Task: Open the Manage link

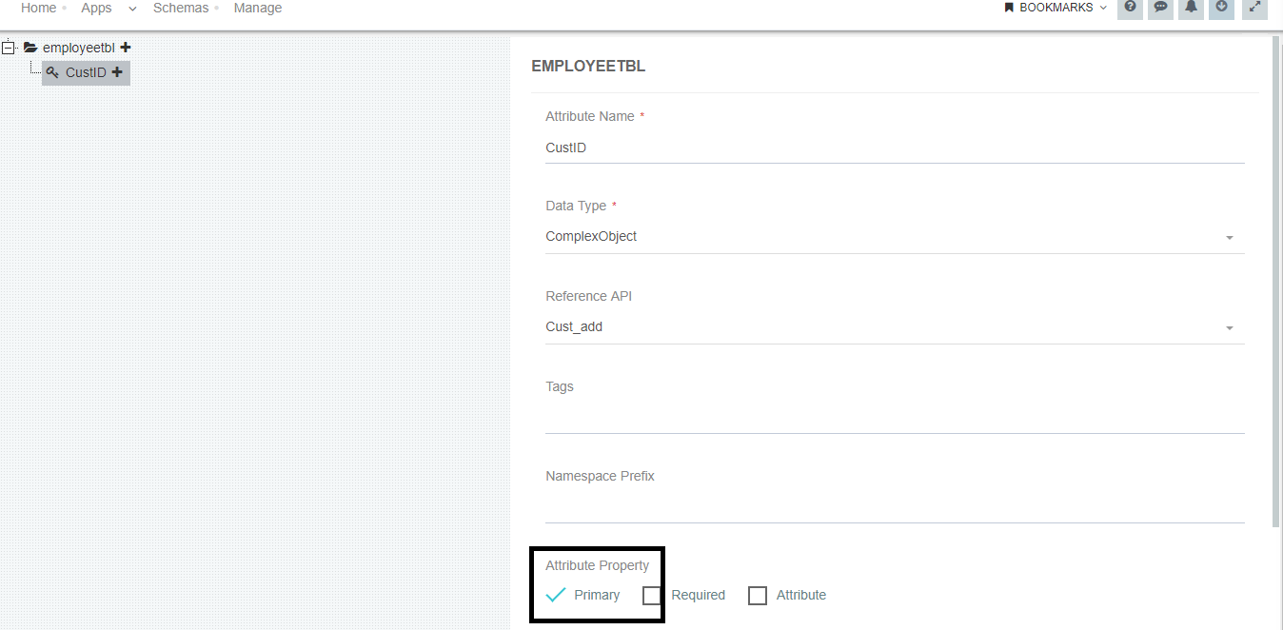Action: click(x=258, y=9)
